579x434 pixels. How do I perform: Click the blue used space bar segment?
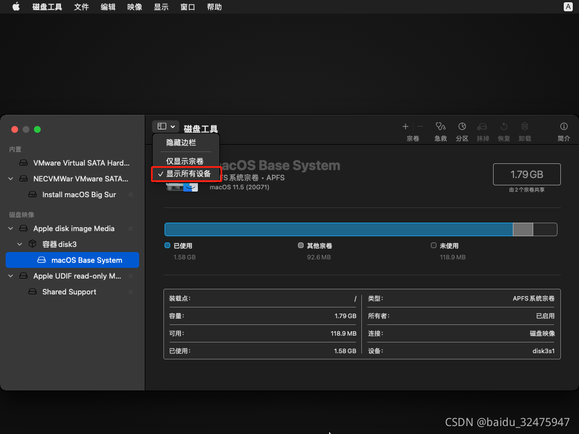(x=338, y=229)
